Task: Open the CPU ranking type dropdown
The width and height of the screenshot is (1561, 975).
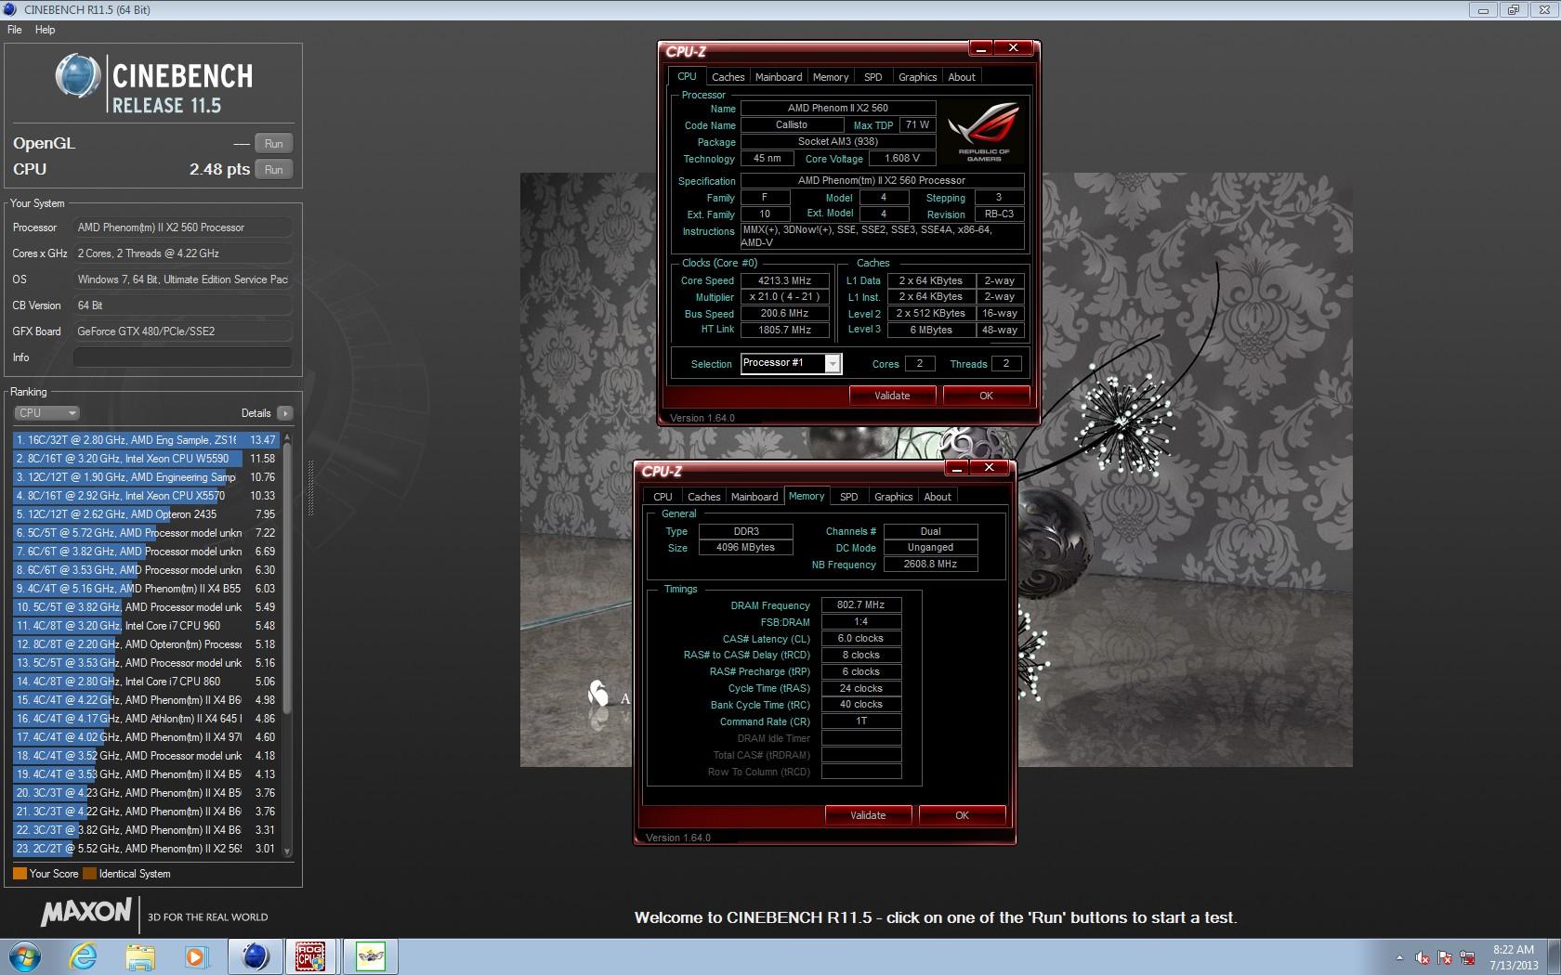Action: [46, 413]
